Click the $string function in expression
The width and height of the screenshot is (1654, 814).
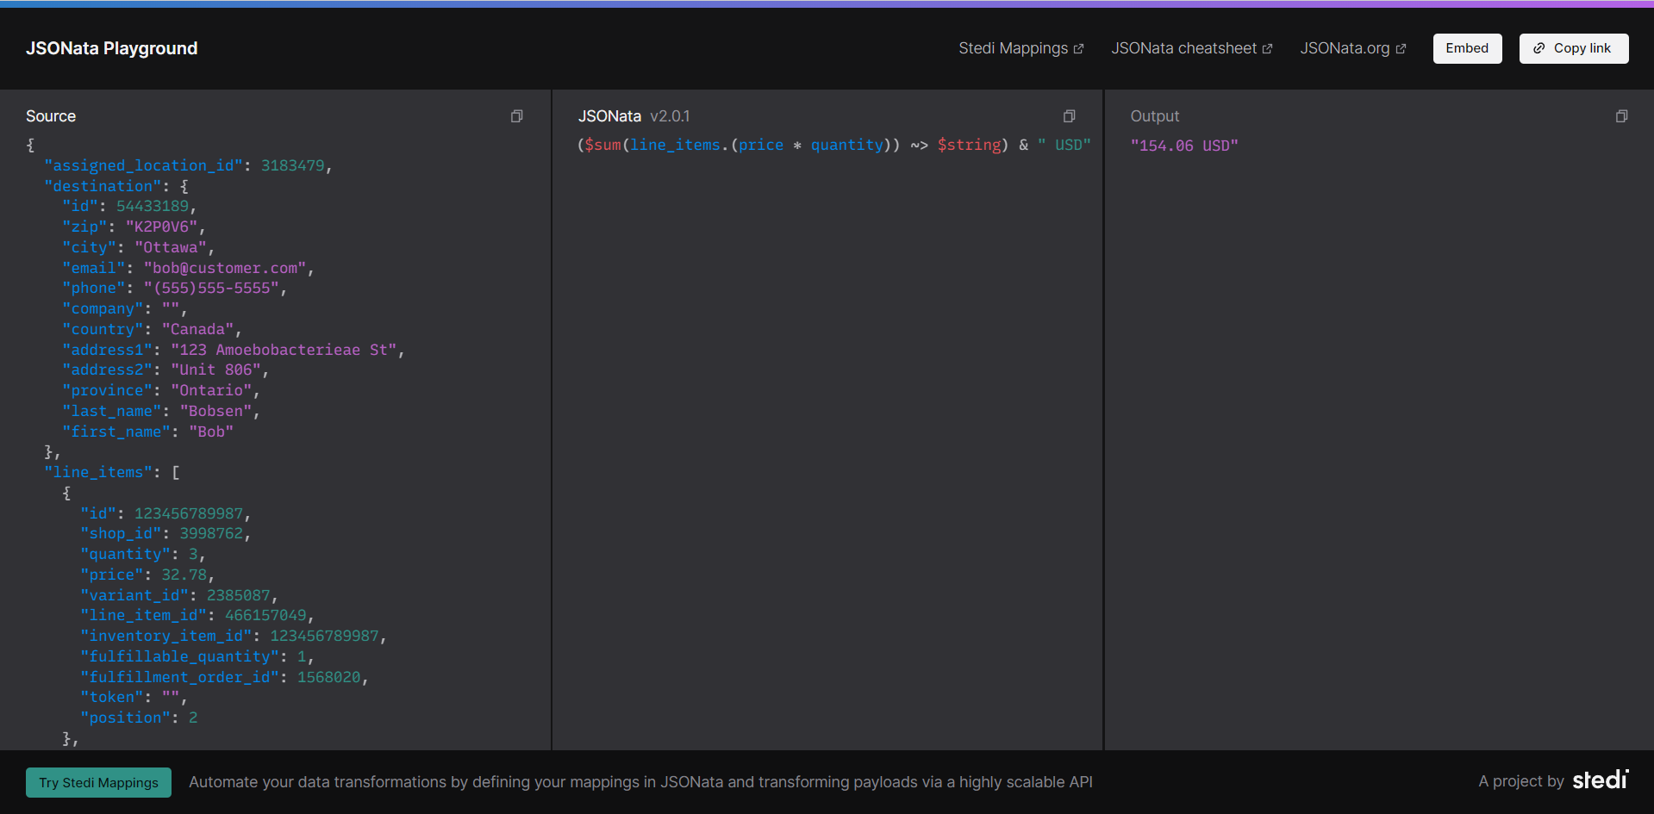coord(970,145)
